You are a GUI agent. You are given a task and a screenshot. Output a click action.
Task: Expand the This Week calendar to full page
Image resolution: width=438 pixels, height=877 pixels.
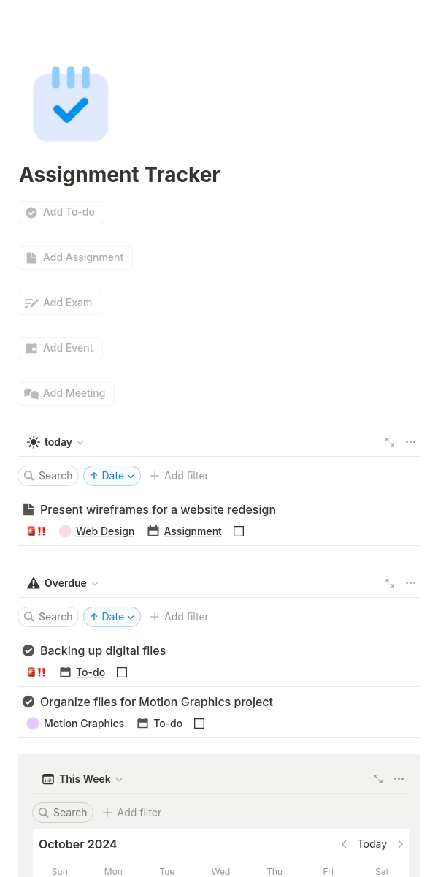(378, 779)
